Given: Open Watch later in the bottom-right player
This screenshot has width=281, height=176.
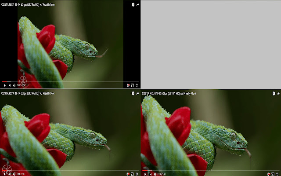Looking at the screenshot, I should (x=274, y=93).
